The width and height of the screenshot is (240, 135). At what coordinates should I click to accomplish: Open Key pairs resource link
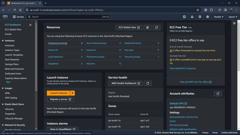coord(129,50)
